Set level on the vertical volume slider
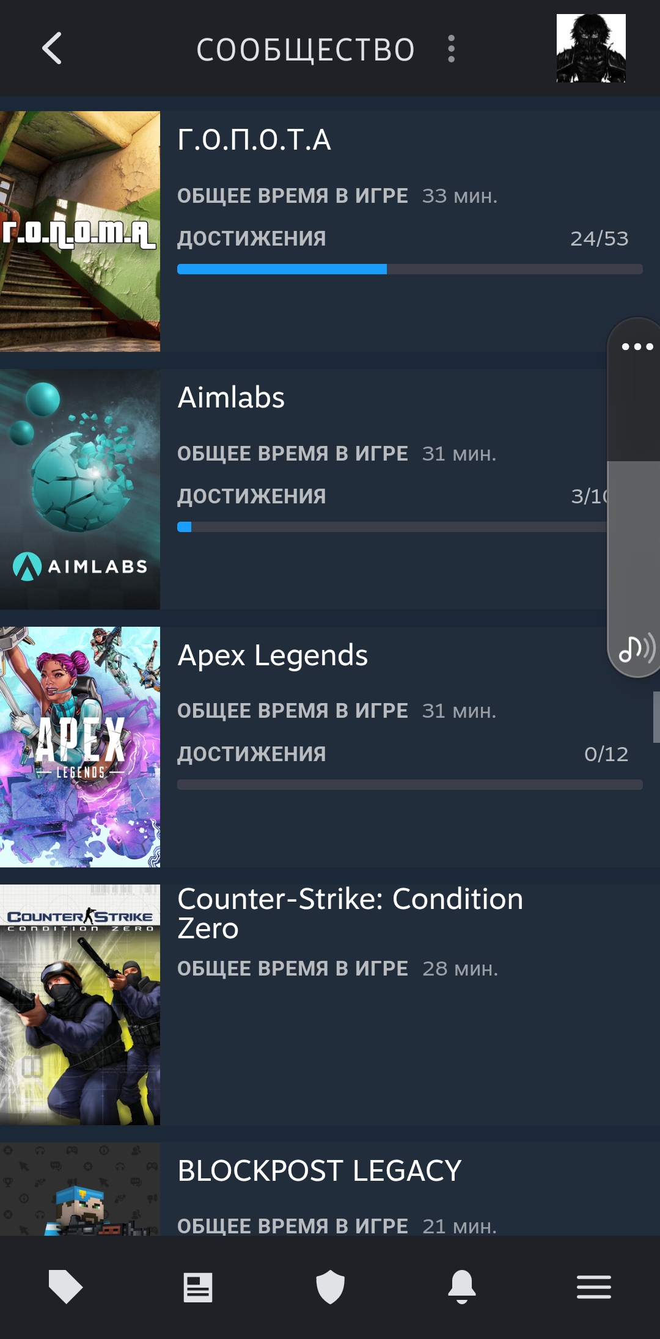Screen dimensions: 660x1339 [634, 498]
